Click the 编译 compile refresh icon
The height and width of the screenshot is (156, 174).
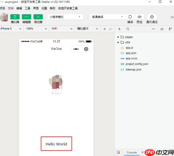[130, 17]
